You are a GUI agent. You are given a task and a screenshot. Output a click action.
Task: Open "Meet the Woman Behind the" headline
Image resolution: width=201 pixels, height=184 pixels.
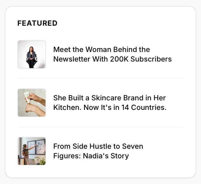point(101,50)
